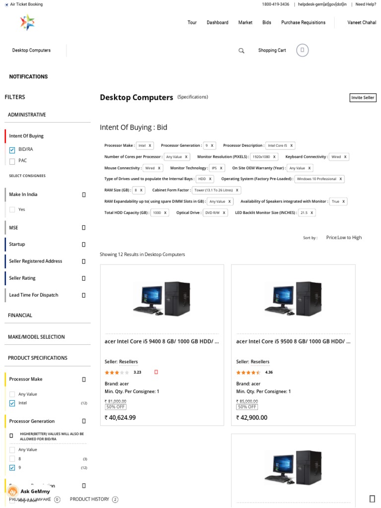Click the Invite Seller button

(x=363, y=98)
